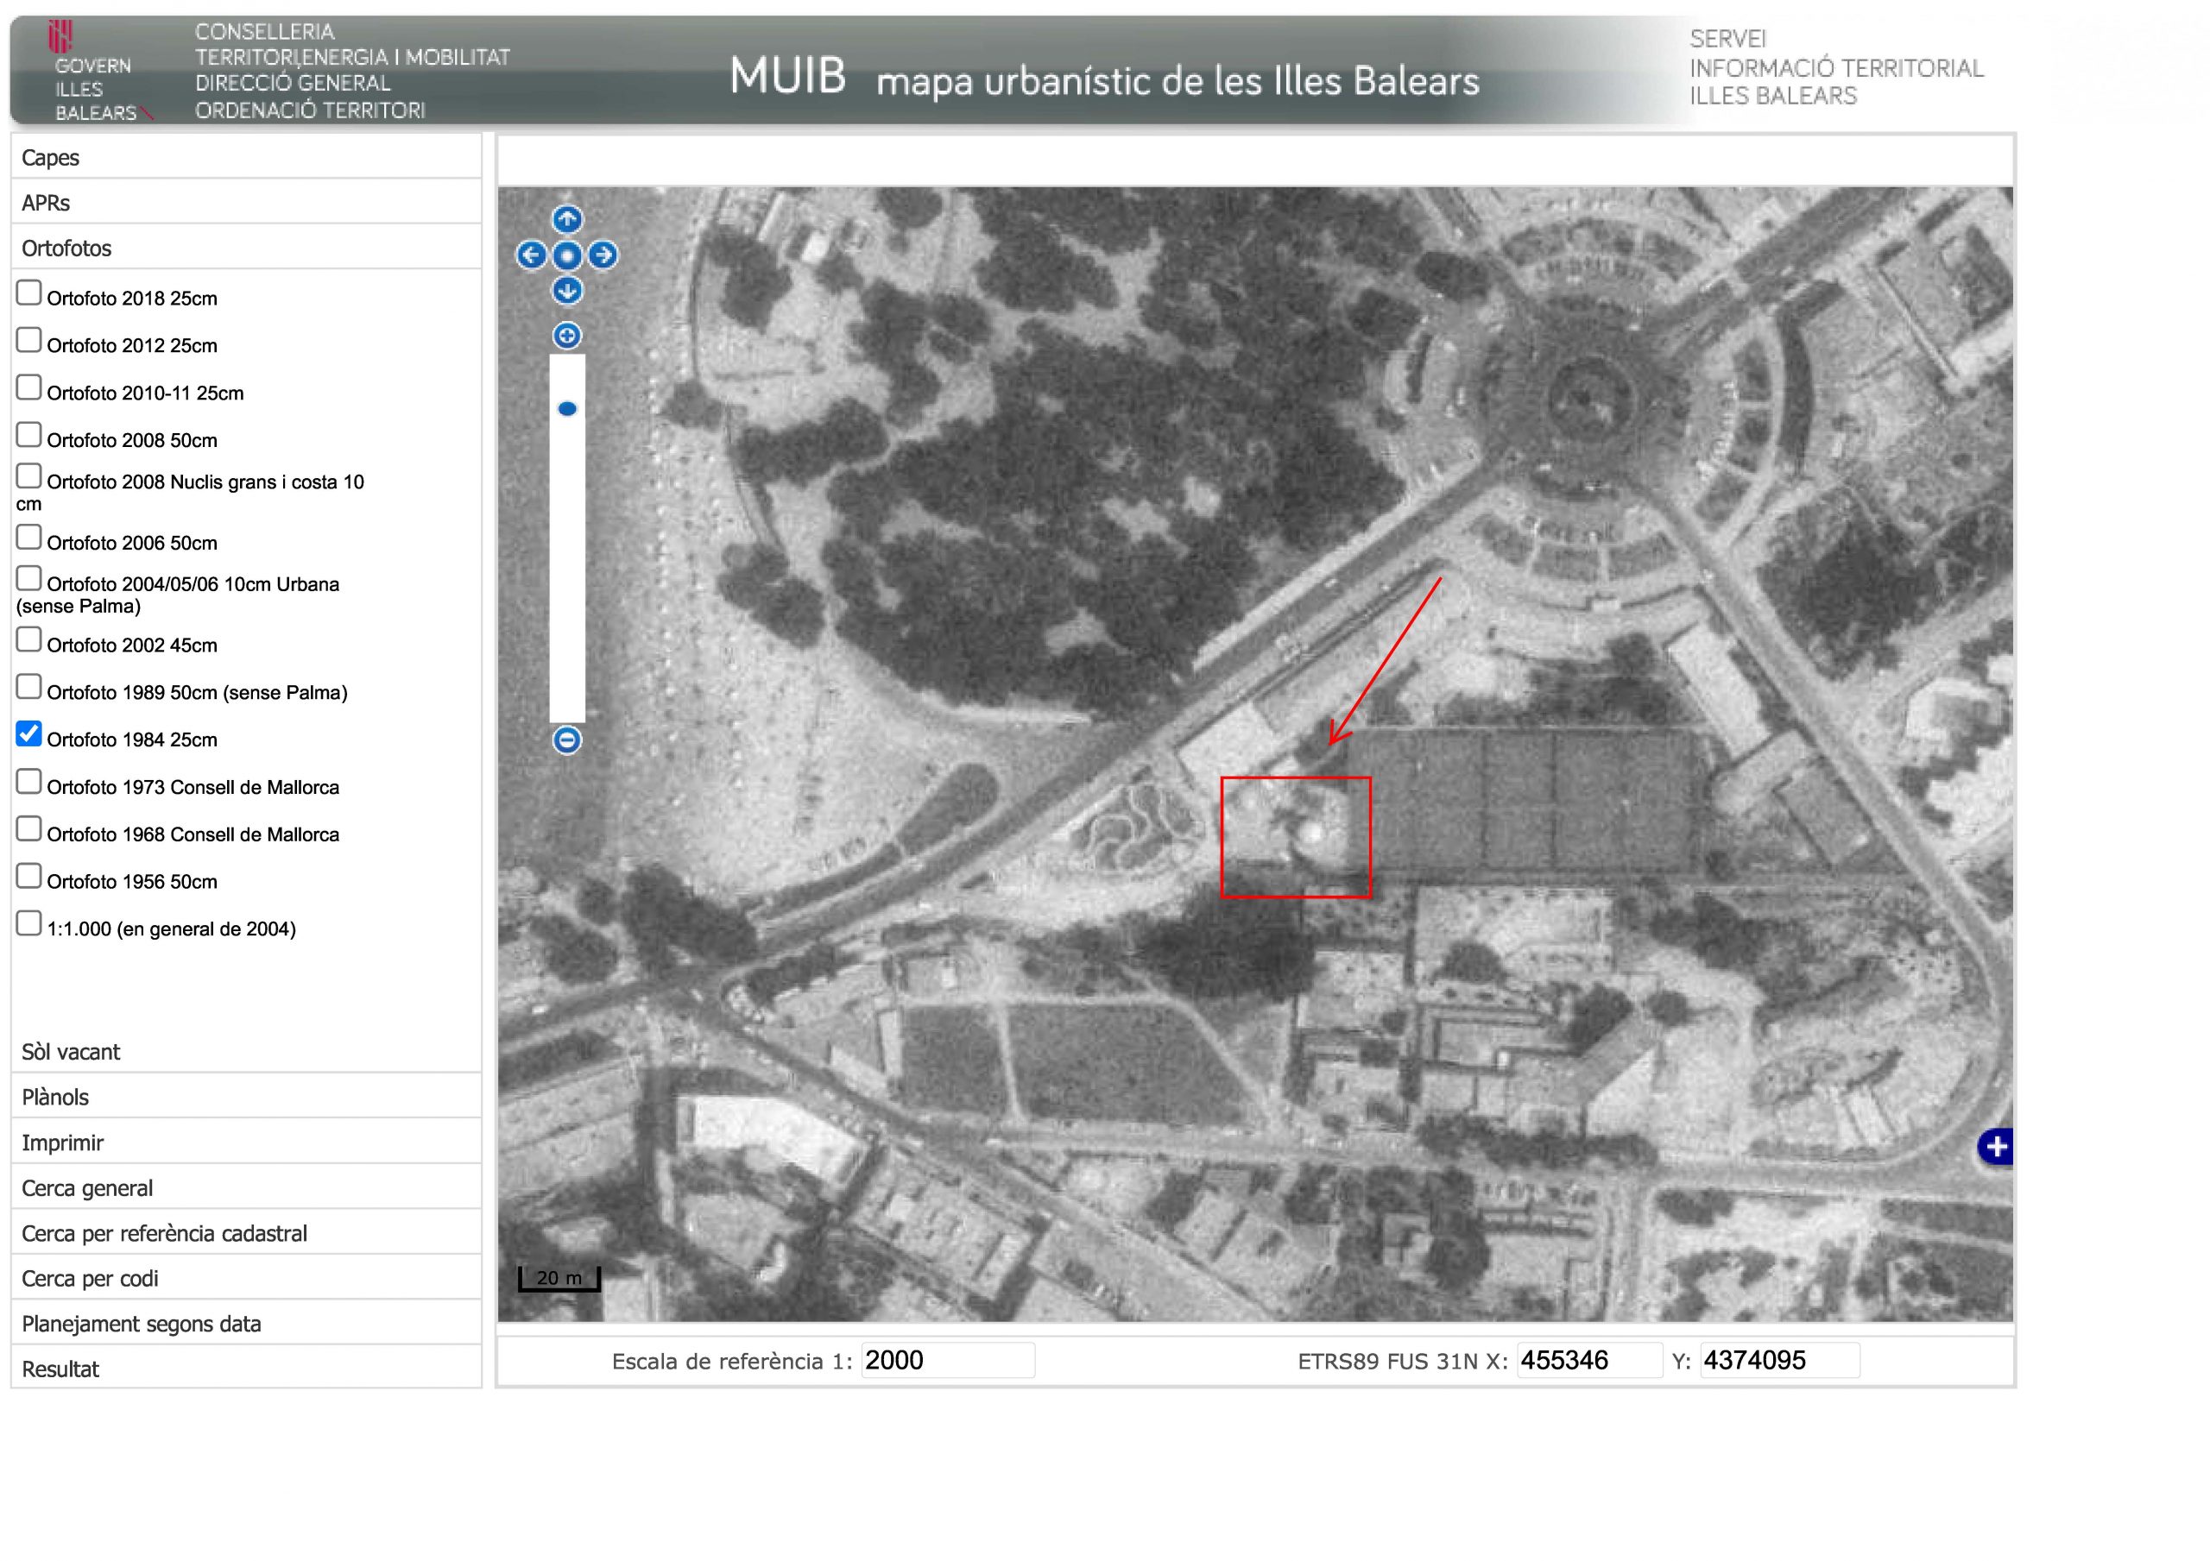This screenshot has height=1561, width=2210.
Task: Pan the map down with arrow icon
Action: tap(567, 290)
